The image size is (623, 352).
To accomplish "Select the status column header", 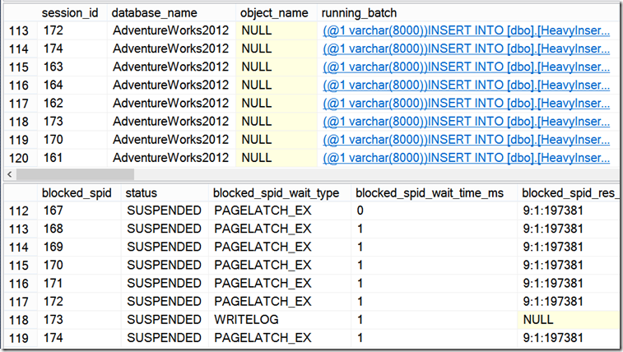I will 165,193.
